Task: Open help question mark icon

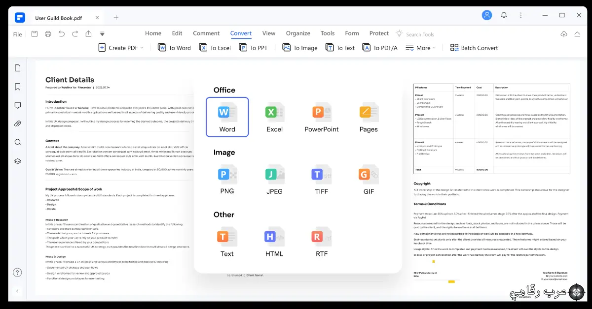Action: coord(17,273)
